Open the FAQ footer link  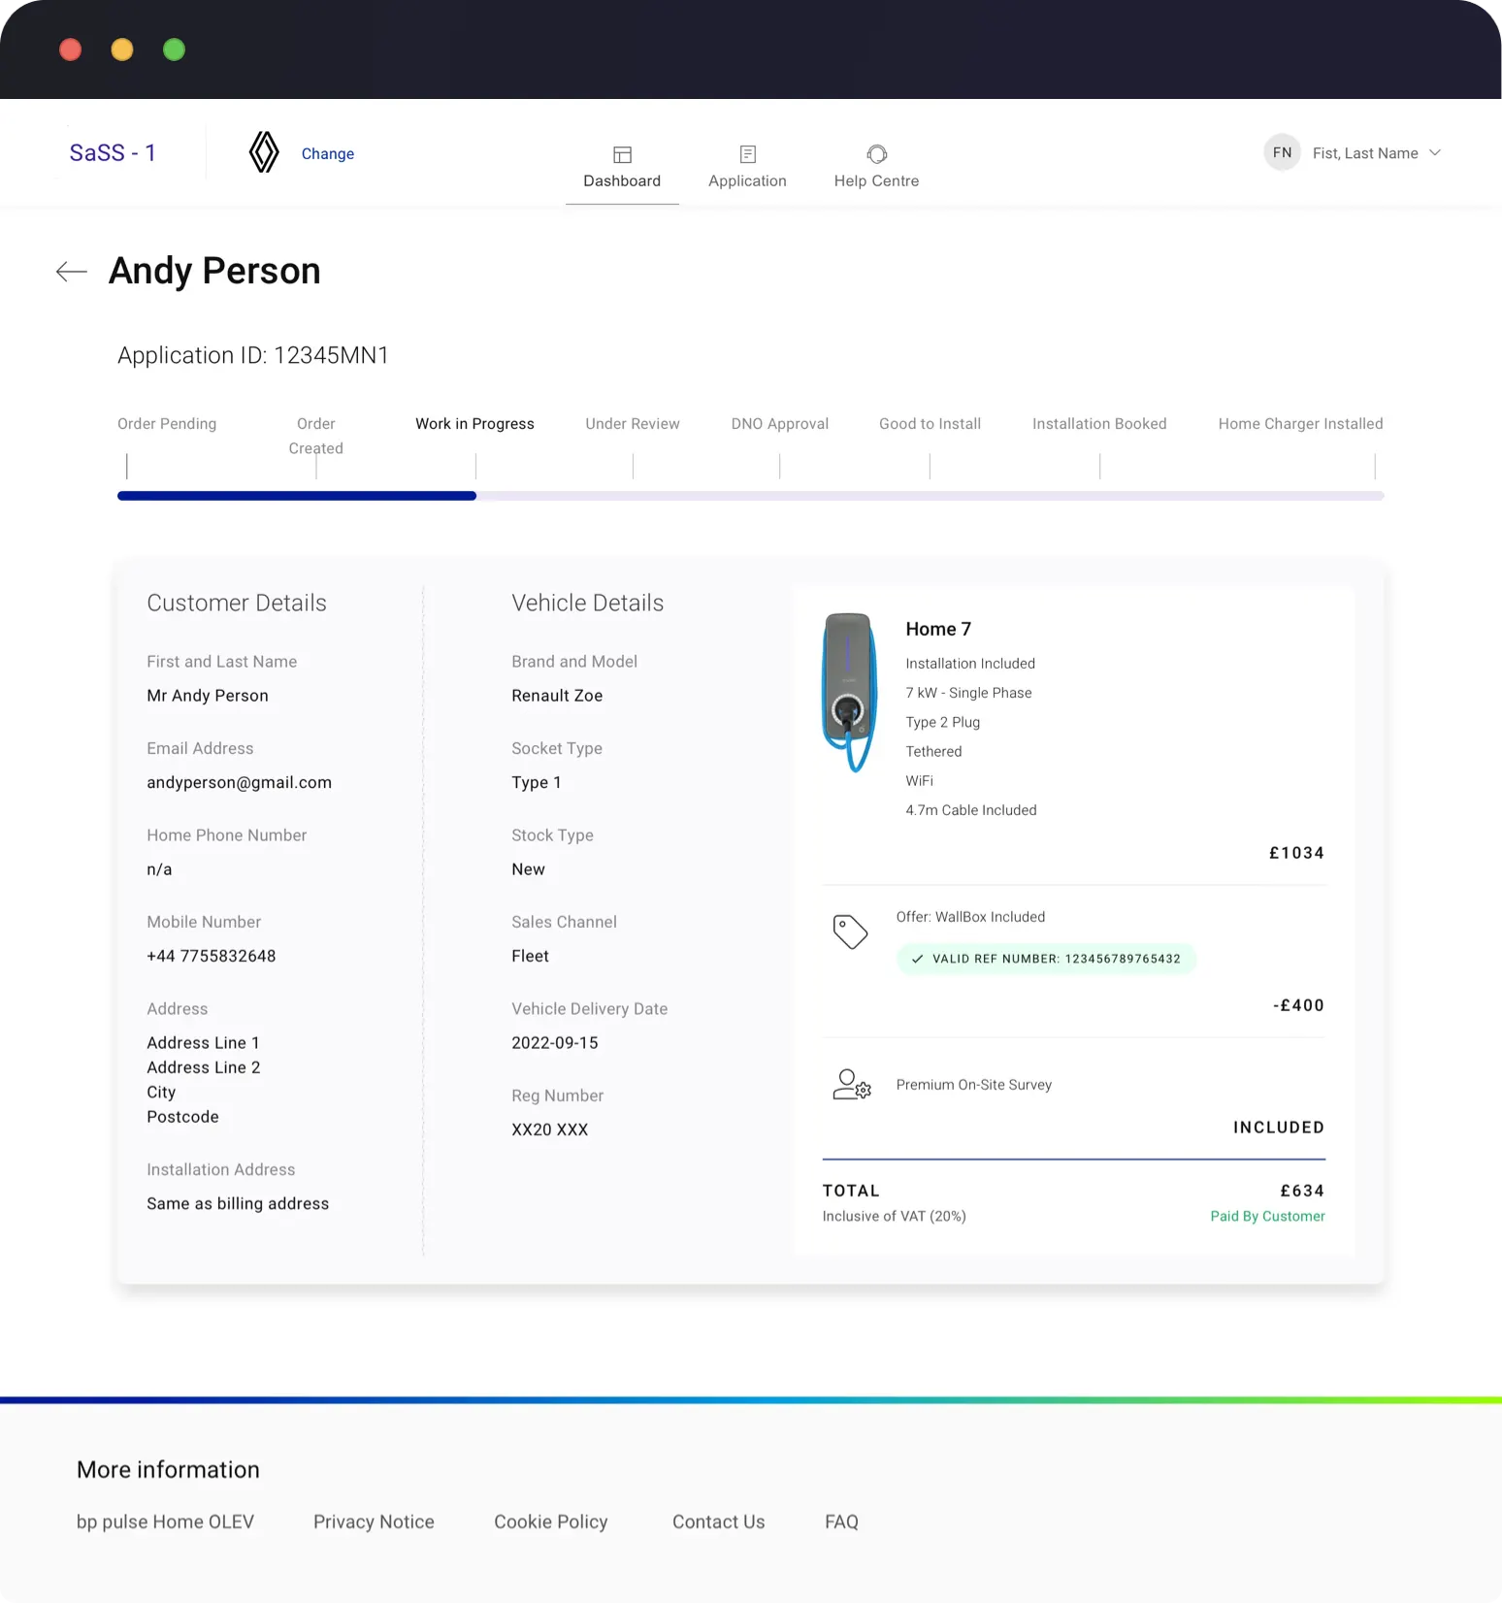tap(841, 1521)
